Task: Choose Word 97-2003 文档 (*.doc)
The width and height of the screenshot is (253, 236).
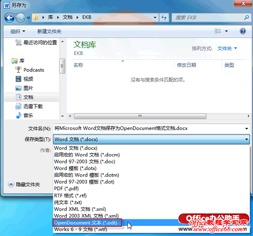Action: pos(151,161)
